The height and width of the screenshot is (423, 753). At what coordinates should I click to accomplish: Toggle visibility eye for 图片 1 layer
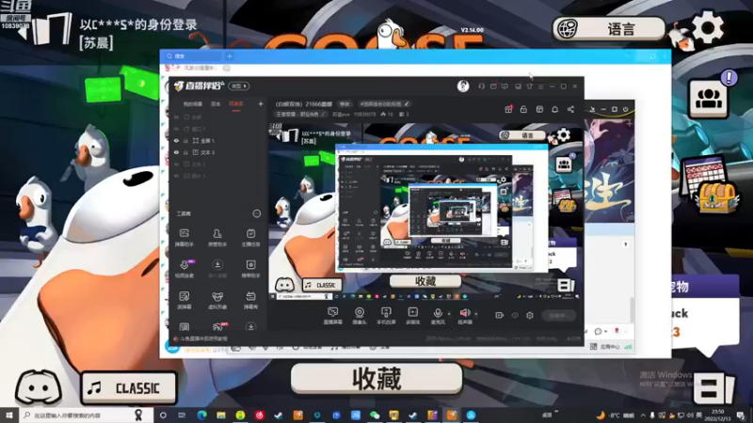[176, 176]
